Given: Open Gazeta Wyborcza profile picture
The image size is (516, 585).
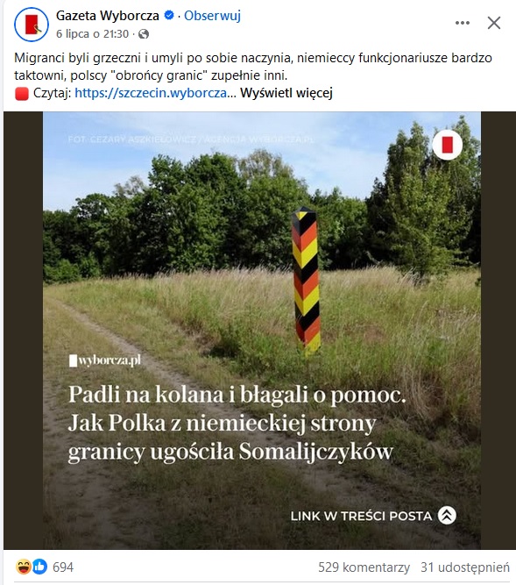Looking at the screenshot, I should pyautogui.click(x=32, y=25).
